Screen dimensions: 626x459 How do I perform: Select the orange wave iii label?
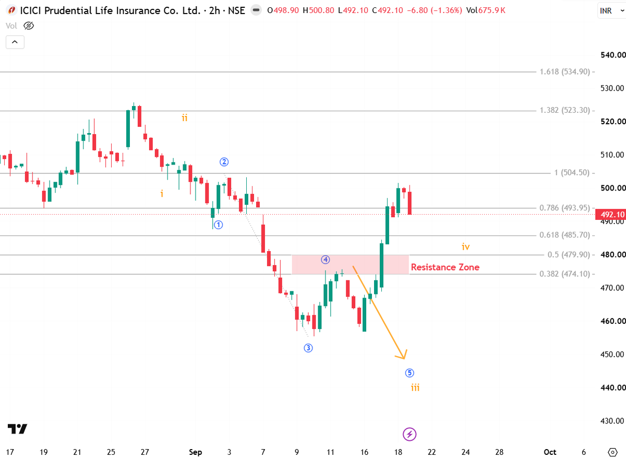tap(415, 387)
